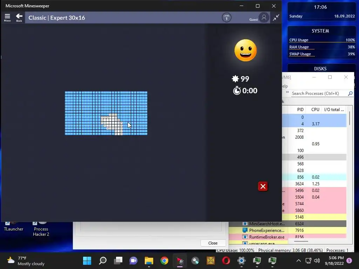The width and height of the screenshot is (359, 269).
Task: Select the MiniSearchHost.exe process row
Action: (287, 224)
